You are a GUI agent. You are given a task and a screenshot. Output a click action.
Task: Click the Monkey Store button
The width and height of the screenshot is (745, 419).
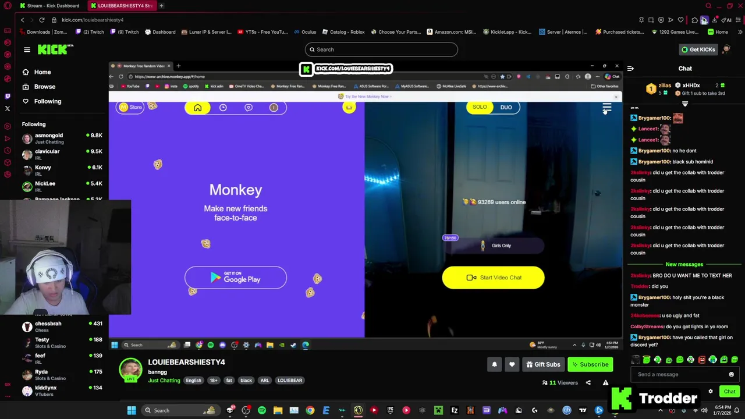coord(130,108)
